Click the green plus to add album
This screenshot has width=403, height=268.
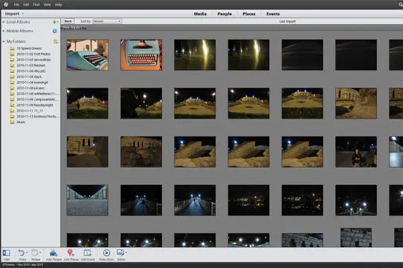pos(54,22)
